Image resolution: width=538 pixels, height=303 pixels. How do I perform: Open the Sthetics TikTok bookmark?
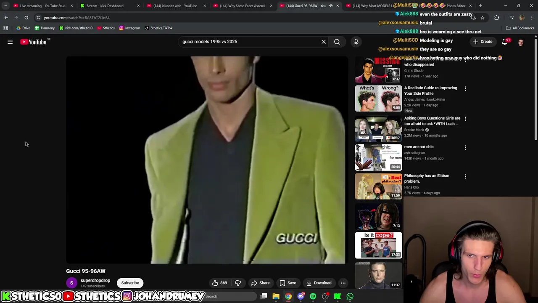pyautogui.click(x=158, y=28)
